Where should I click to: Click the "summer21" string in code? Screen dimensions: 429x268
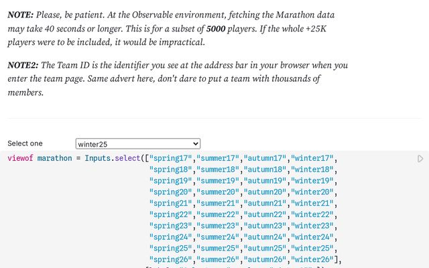coord(219,204)
